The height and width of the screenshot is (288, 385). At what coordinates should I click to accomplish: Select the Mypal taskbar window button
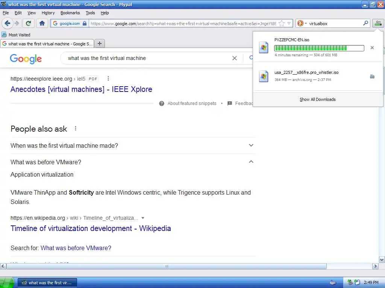(47, 283)
